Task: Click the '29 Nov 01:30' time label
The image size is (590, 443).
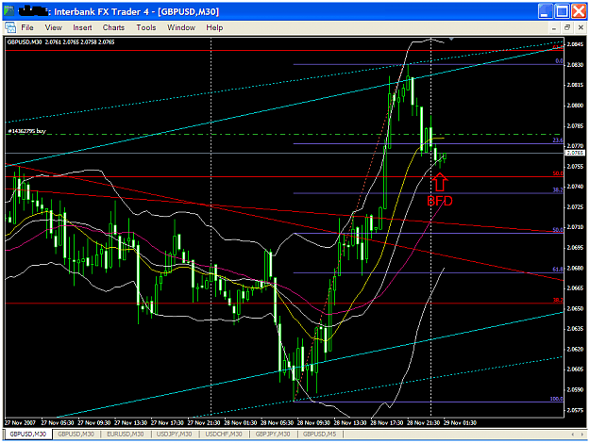Action: point(460,422)
